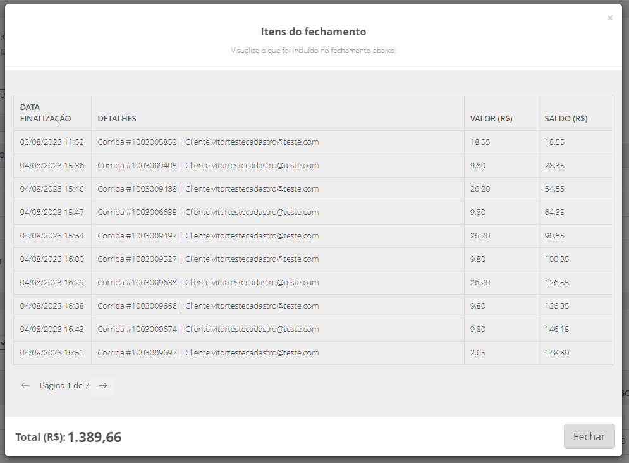Click date 04/08/2023 16:51
629x463 pixels.
52,353
